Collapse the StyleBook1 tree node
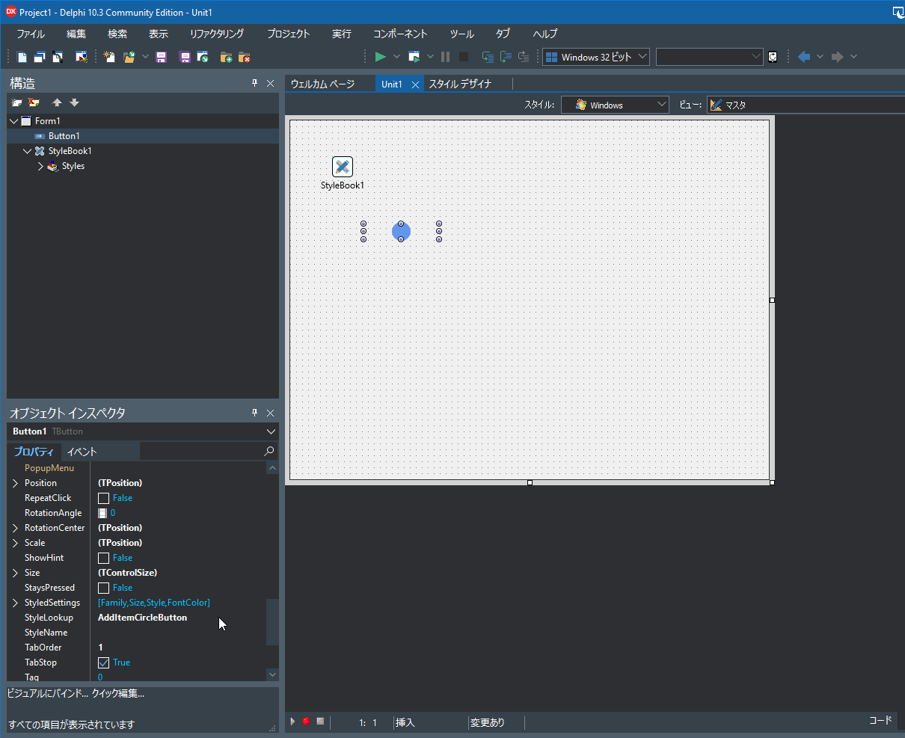Viewport: 905px width, 738px height. [x=28, y=151]
